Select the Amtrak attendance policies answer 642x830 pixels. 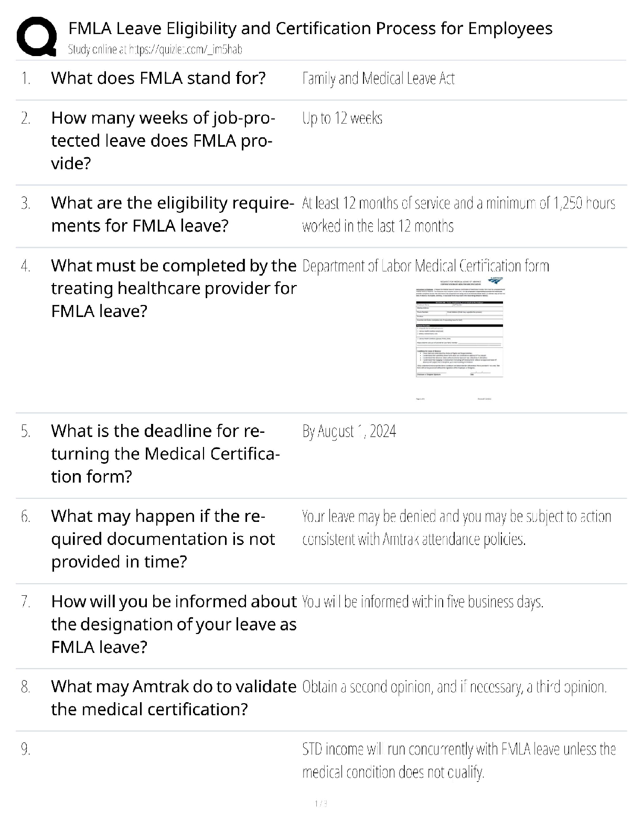pyautogui.click(x=456, y=528)
